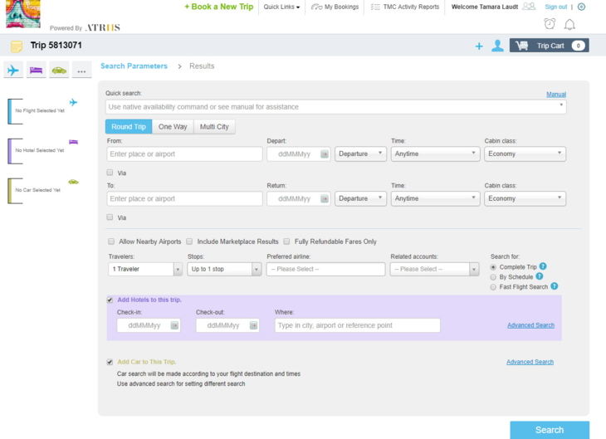Select the By Schedule radio option

tap(494, 277)
